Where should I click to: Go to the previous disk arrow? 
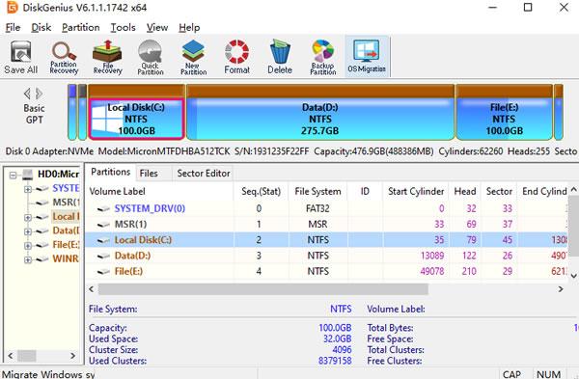click(27, 94)
